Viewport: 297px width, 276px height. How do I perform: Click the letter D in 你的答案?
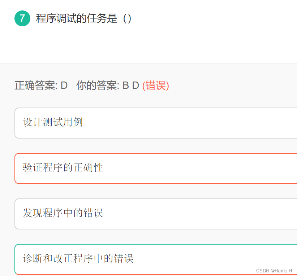[x=135, y=86]
